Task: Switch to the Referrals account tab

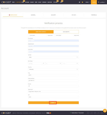Action: [94, 15]
